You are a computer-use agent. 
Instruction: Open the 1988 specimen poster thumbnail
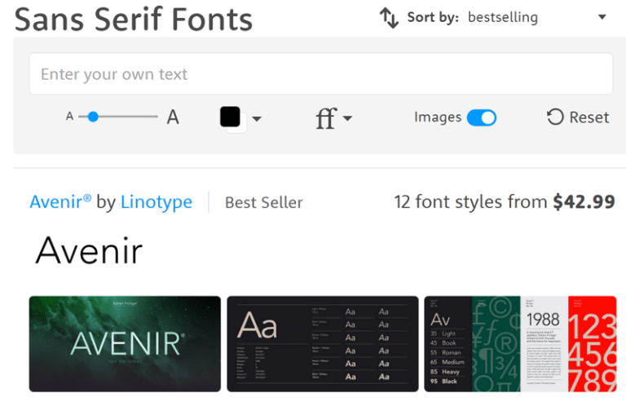point(520,343)
